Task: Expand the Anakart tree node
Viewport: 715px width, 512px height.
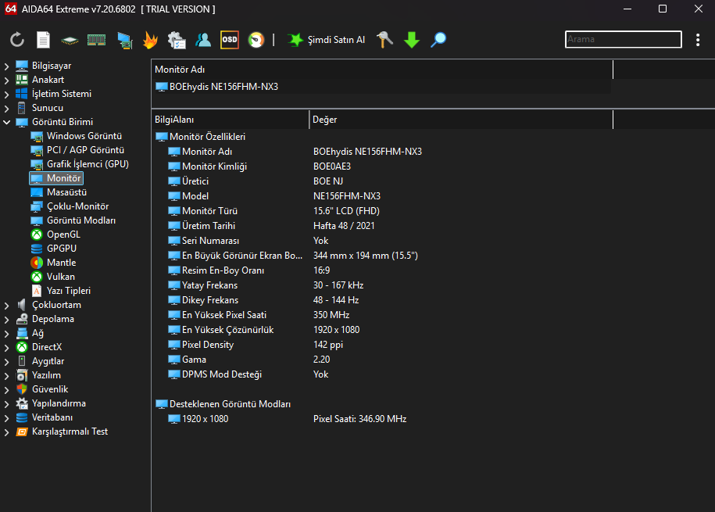Action: 6,81
